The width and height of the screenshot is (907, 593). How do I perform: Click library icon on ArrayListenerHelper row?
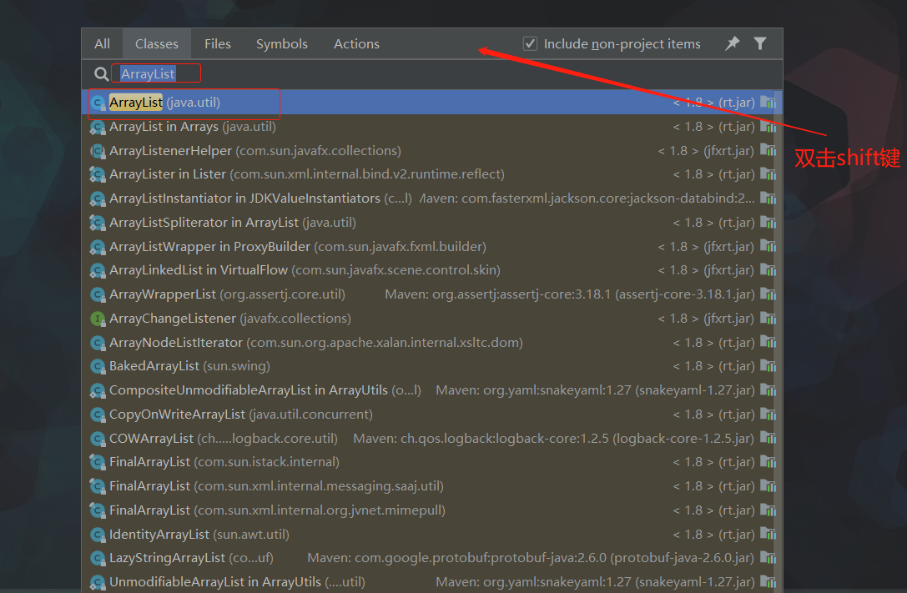pyautogui.click(x=768, y=150)
